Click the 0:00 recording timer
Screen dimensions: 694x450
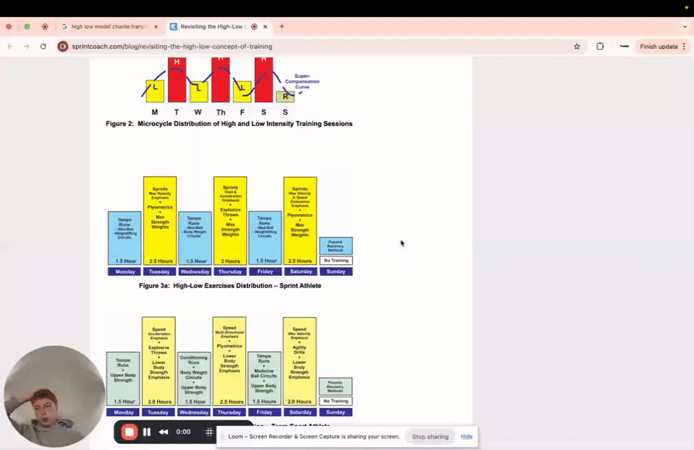pos(183,432)
